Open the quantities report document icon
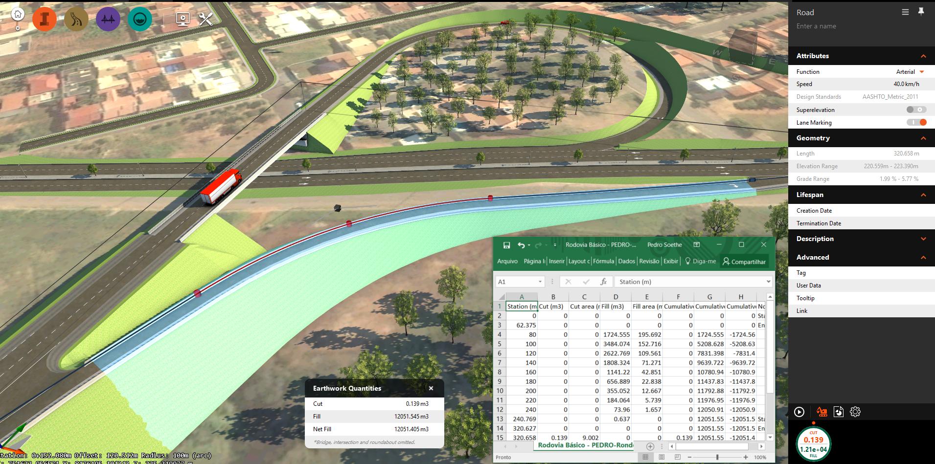Screen dimensions: 935x464 [839, 412]
